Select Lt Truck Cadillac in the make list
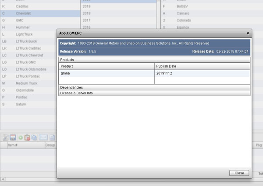Screen dimensions: 263x186 coord(28,48)
